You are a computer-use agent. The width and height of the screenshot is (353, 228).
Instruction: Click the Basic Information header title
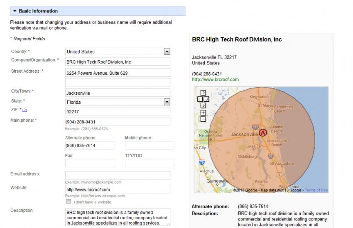point(38,11)
